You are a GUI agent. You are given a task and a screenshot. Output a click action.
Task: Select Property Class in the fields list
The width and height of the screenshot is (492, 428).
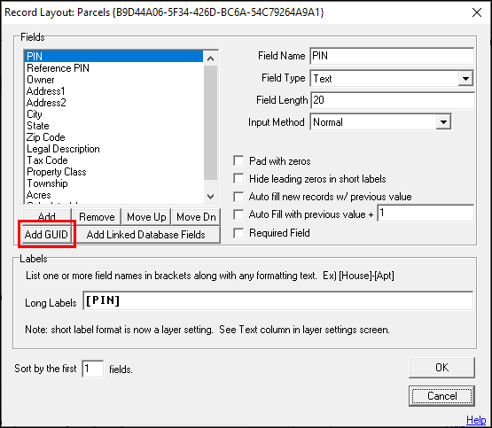point(113,172)
